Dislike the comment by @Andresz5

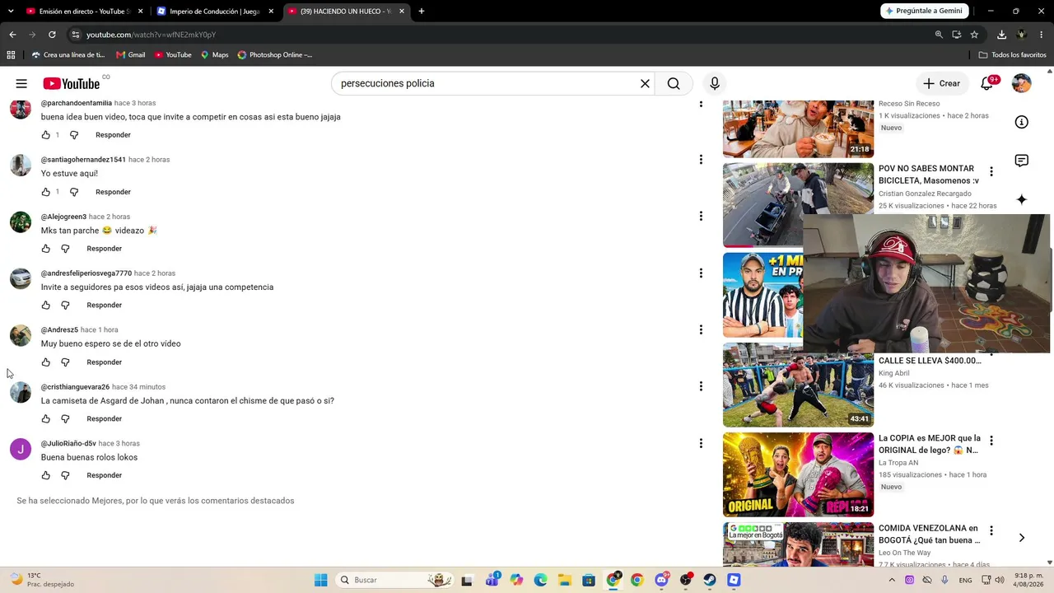point(65,362)
